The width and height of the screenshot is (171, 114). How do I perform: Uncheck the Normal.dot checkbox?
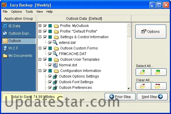pyautogui.click(x=50, y=65)
